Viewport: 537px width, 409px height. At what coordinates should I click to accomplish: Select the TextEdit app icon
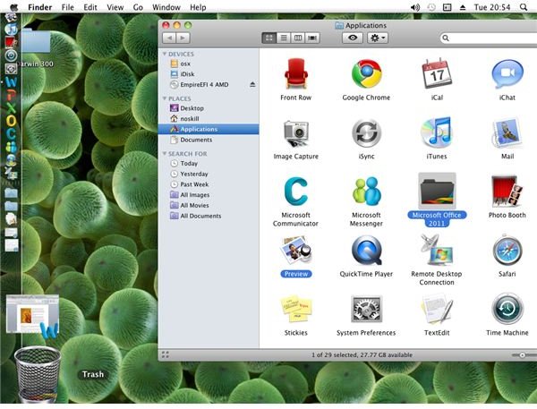[437, 309]
